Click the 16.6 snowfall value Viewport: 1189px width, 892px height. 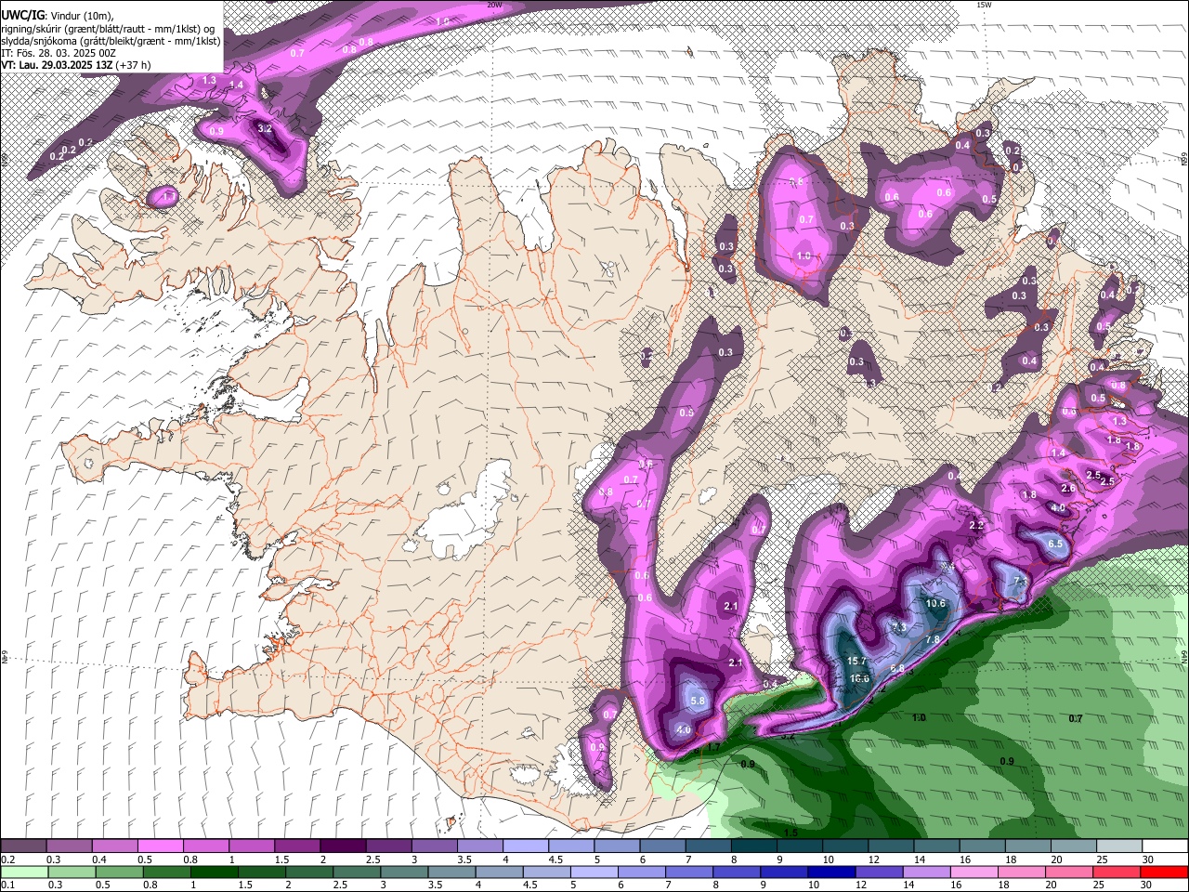859,678
